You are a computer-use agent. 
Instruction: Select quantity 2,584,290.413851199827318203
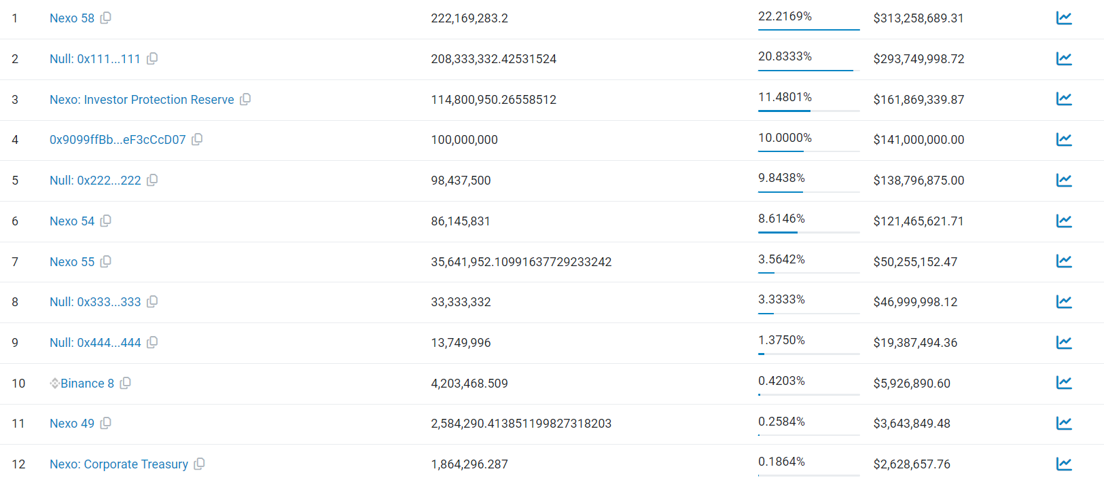pyautogui.click(x=521, y=424)
